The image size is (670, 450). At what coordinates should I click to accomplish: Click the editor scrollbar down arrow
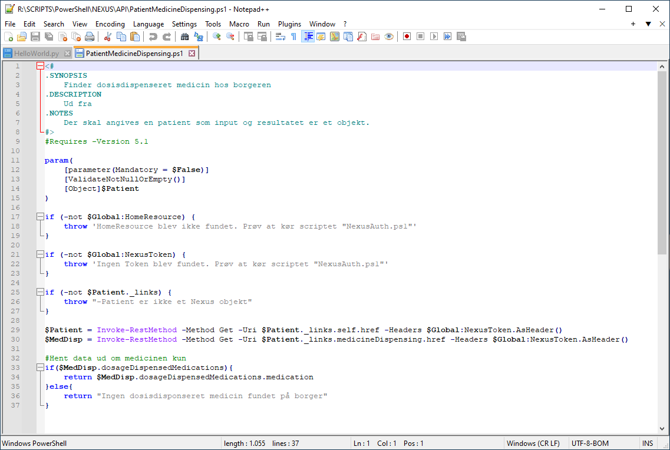pos(662,429)
